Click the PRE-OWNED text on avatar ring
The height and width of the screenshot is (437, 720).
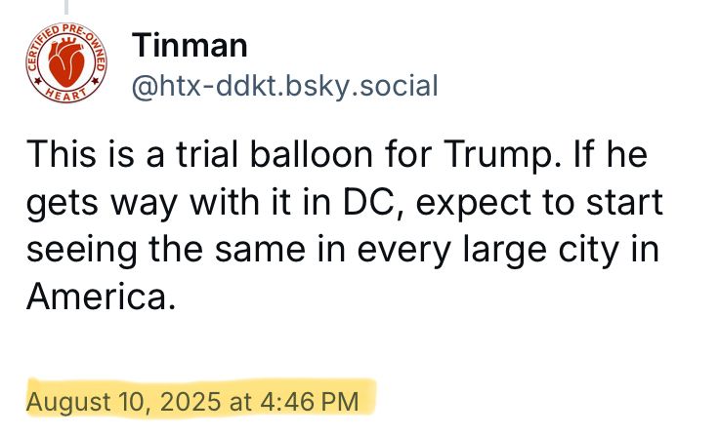86,45
